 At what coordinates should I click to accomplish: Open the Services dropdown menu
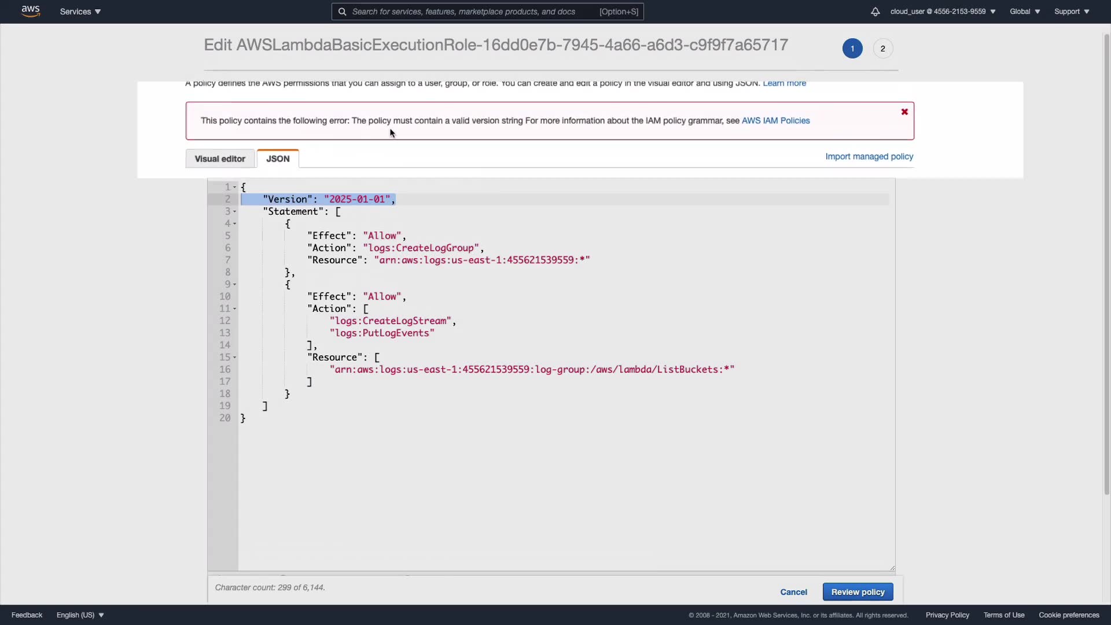80,12
